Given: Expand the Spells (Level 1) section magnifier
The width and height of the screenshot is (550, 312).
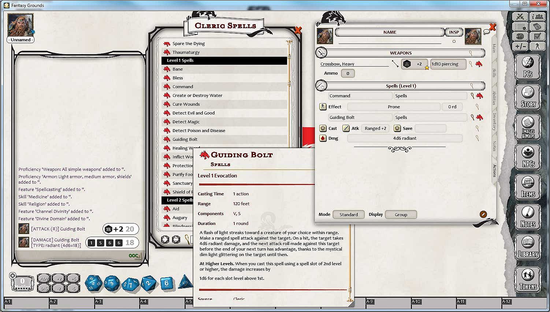Looking at the screenshot, I should click(472, 86).
